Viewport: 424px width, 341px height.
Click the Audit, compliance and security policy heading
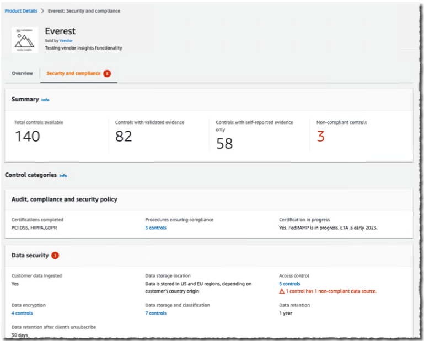pos(65,199)
